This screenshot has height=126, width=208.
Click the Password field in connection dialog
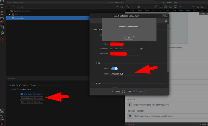pos(124,49)
